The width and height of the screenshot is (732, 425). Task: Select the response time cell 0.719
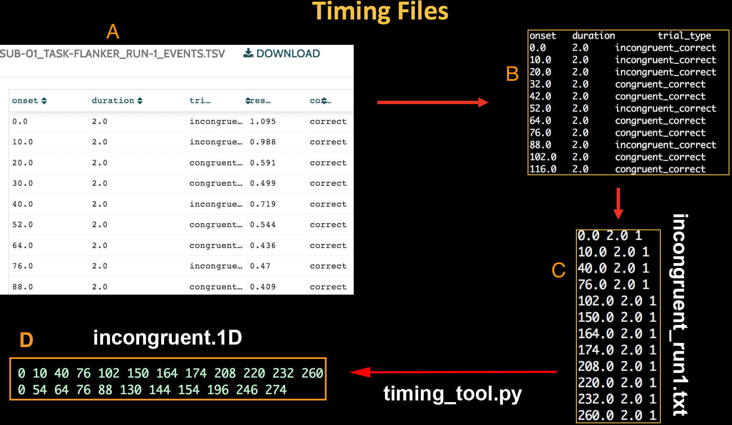[263, 204]
